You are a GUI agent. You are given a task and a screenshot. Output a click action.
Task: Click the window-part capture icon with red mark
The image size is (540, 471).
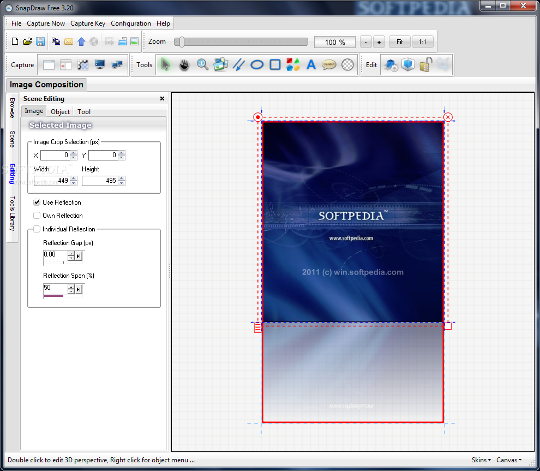(65, 65)
